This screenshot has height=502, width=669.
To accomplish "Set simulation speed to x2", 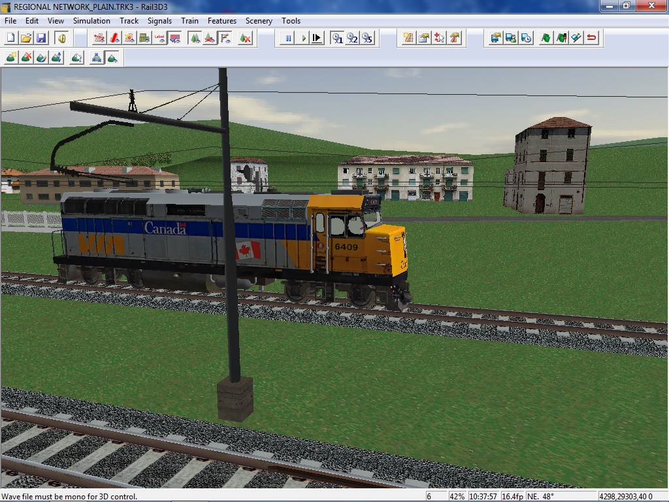I will (x=352, y=38).
